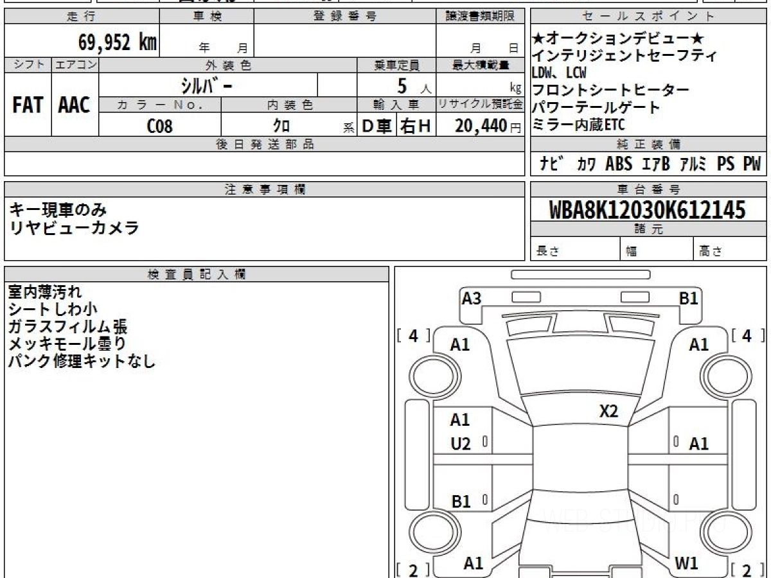Select the "高さ" dimension label

click(x=711, y=252)
